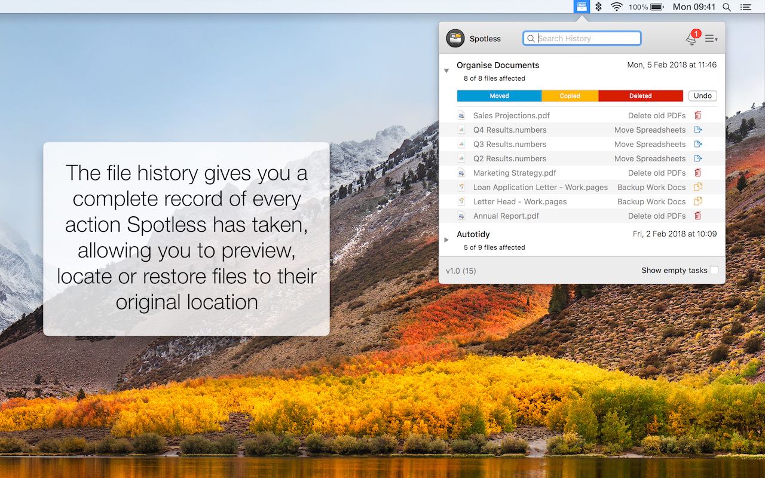Click the move icon beside Q2 Results.numbers
Image resolution: width=765 pixels, height=478 pixels.
click(x=697, y=158)
